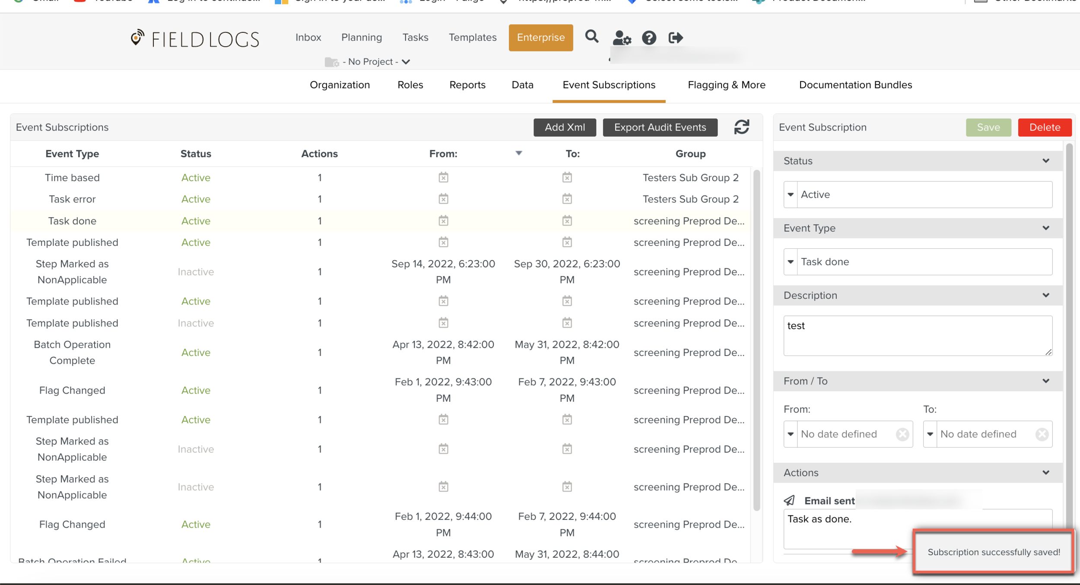Open the Templates menu

tap(472, 38)
